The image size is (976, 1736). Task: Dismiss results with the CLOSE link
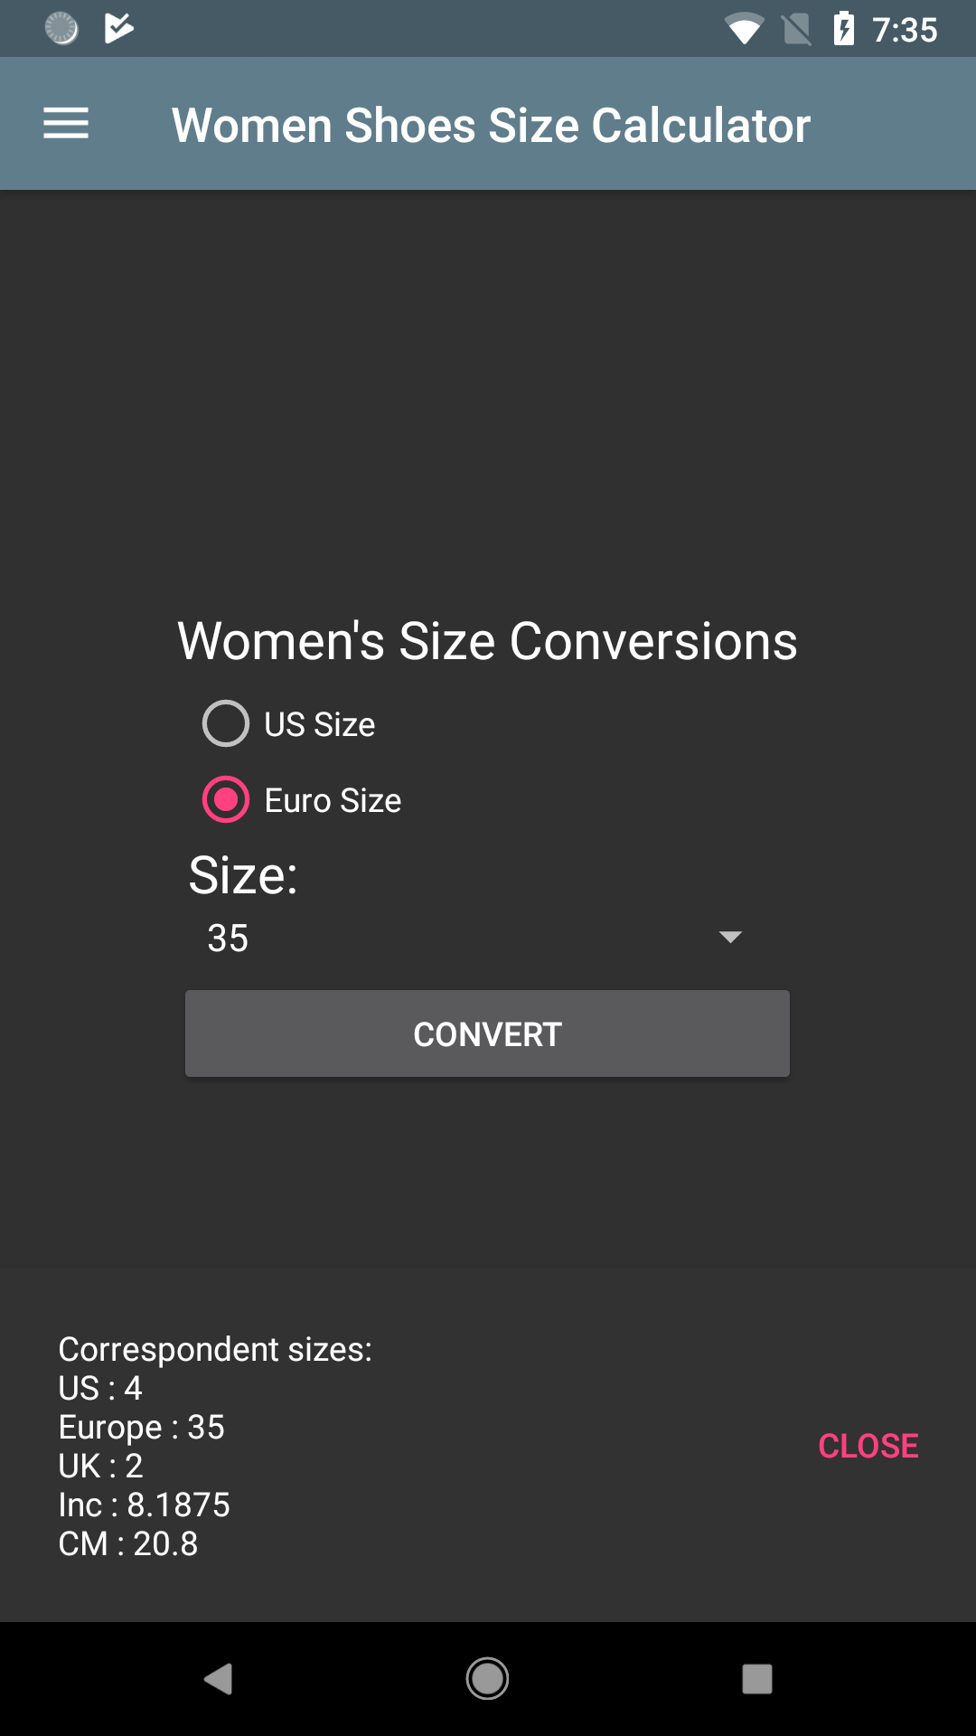(868, 1445)
